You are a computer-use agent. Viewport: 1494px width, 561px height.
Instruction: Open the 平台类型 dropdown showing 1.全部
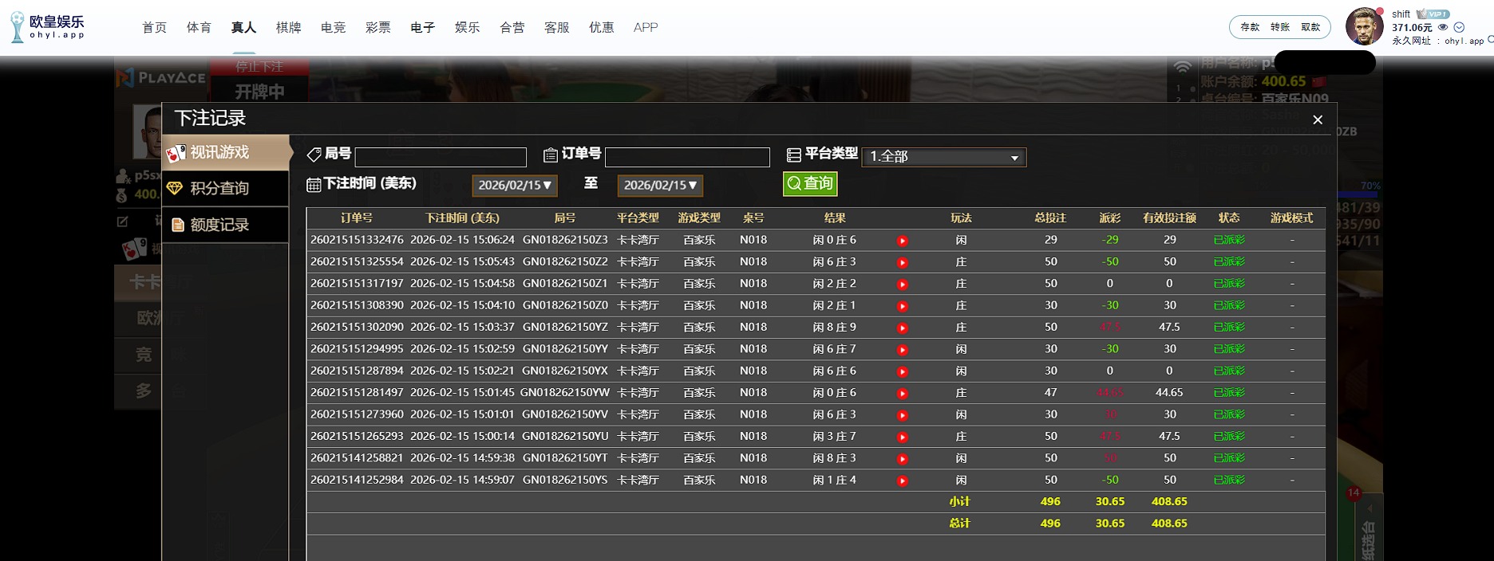pos(944,157)
